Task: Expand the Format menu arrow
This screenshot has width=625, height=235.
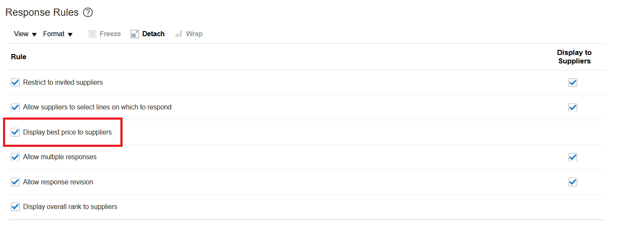Action: (x=70, y=34)
